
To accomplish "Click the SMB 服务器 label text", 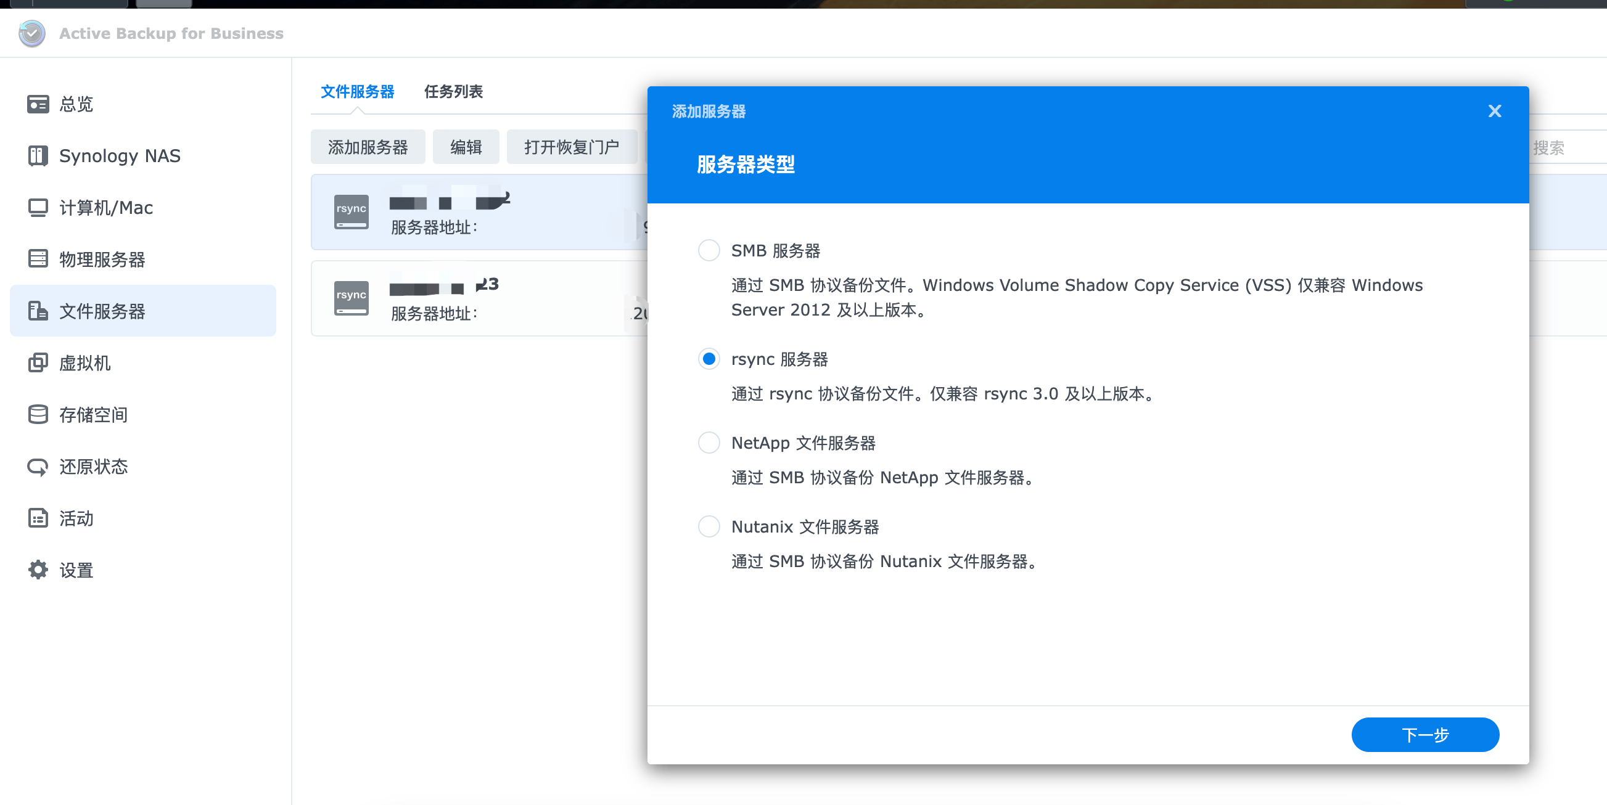I will (775, 251).
